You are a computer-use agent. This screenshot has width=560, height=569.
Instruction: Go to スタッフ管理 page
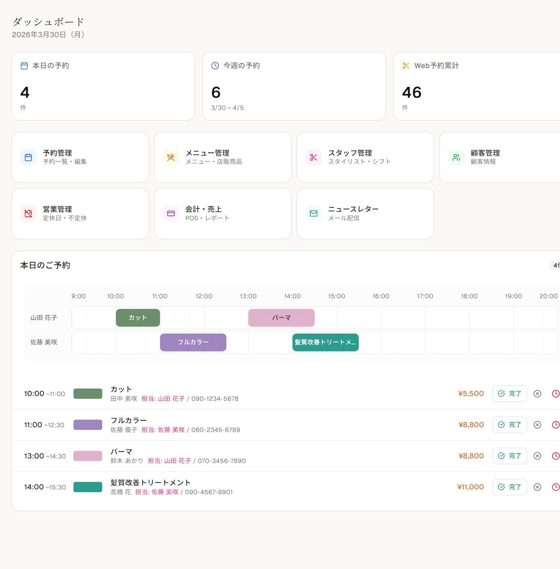(365, 157)
